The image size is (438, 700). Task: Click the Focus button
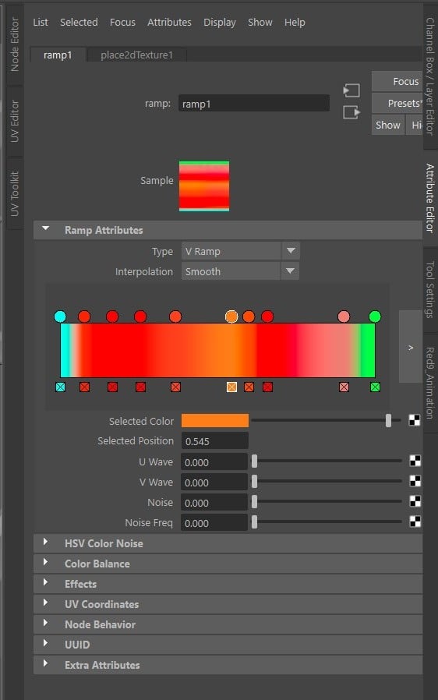click(397, 81)
